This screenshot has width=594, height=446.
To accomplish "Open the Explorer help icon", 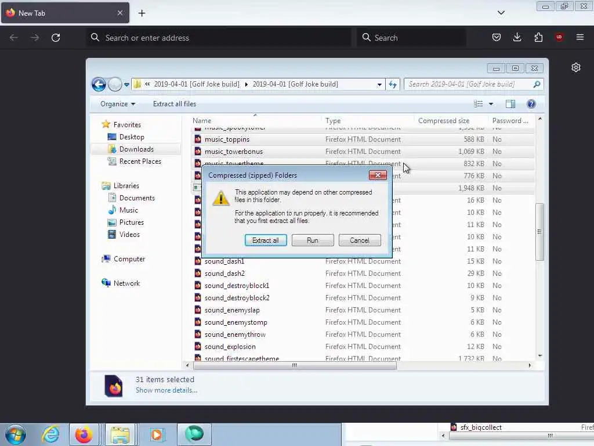I will [x=531, y=104].
